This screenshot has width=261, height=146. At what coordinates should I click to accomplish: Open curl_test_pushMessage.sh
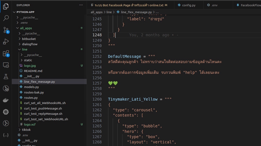pos(43,108)
